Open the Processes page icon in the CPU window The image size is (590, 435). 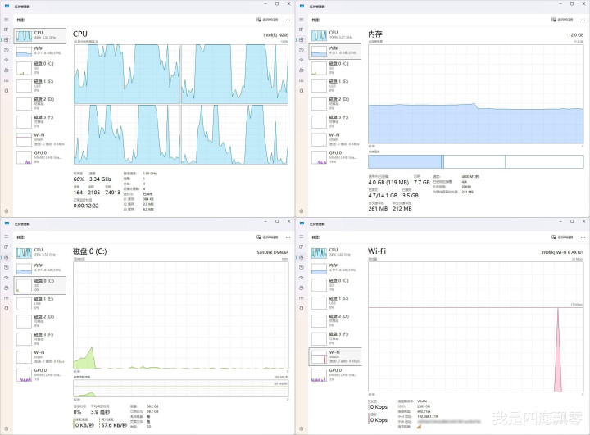tap(7, 29)
